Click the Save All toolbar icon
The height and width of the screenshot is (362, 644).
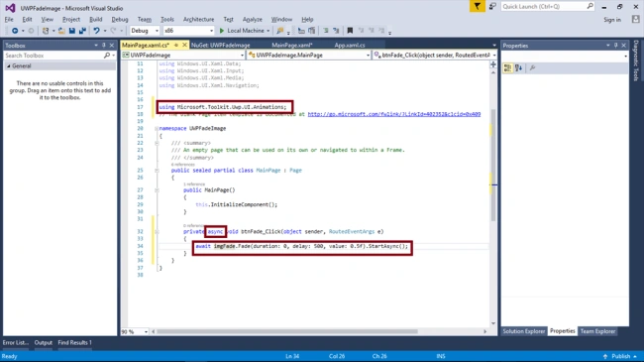pos(82,31)
